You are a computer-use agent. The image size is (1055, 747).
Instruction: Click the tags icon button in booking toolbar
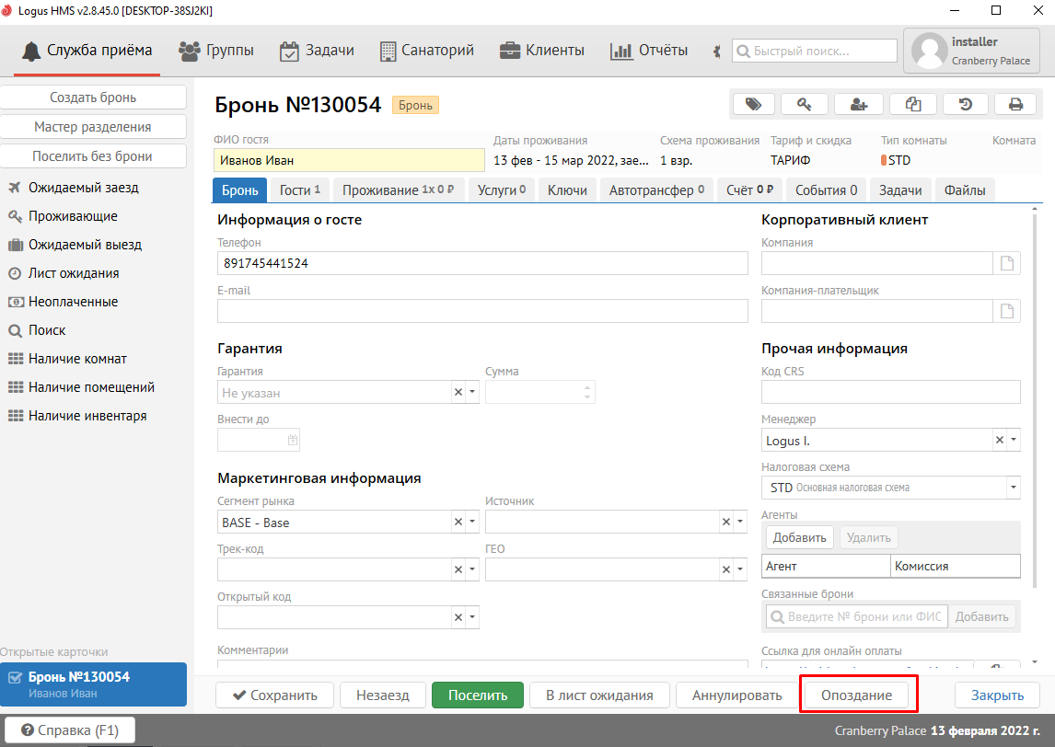click(x=753, y=105)
